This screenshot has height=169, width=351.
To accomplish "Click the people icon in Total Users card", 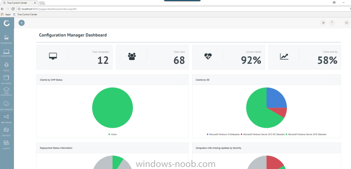I will point(132,56).
